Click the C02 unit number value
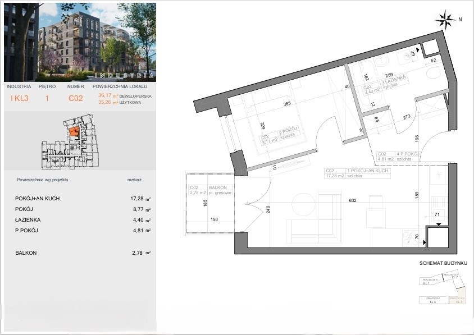This screenshot has height=335, width=474. point(75,99)
